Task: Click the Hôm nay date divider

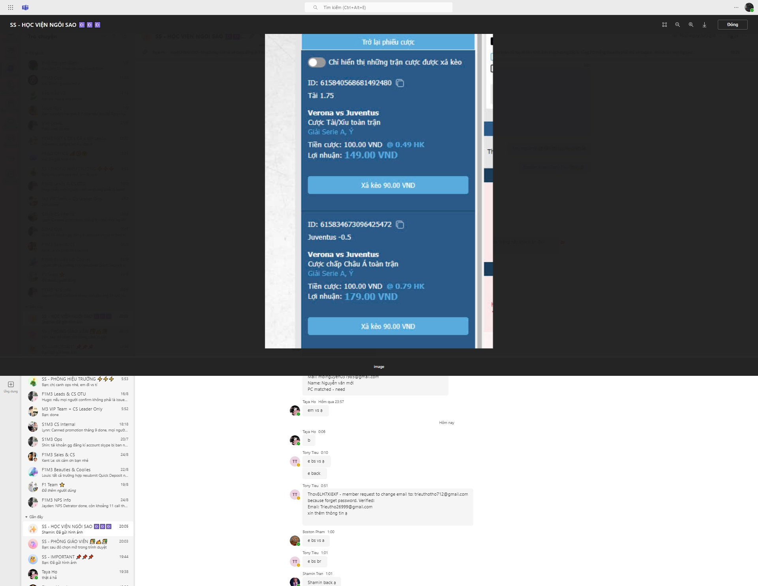Action: (447, 423)
